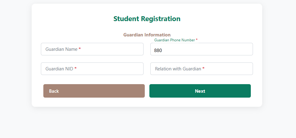Click the Relation with Guardian placeholder text

(x=178, y=69)
